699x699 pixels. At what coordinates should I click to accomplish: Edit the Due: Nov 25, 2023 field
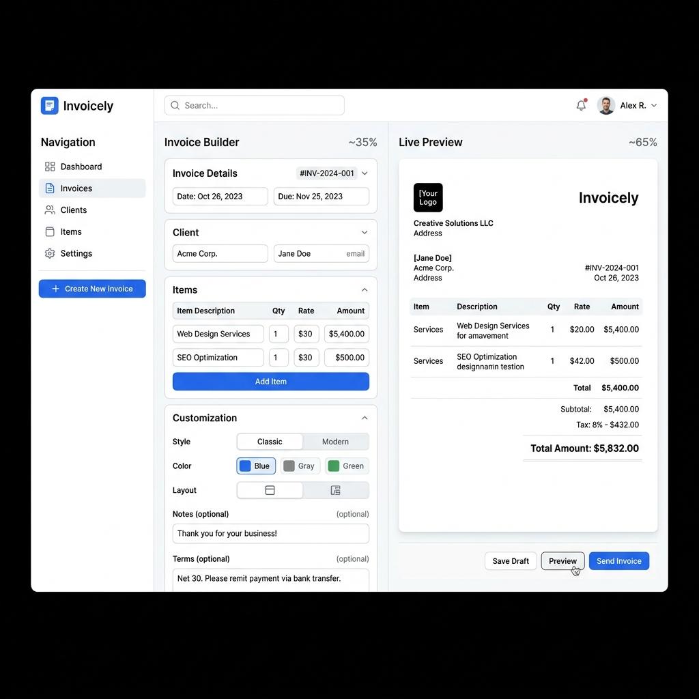pos(322,196)
